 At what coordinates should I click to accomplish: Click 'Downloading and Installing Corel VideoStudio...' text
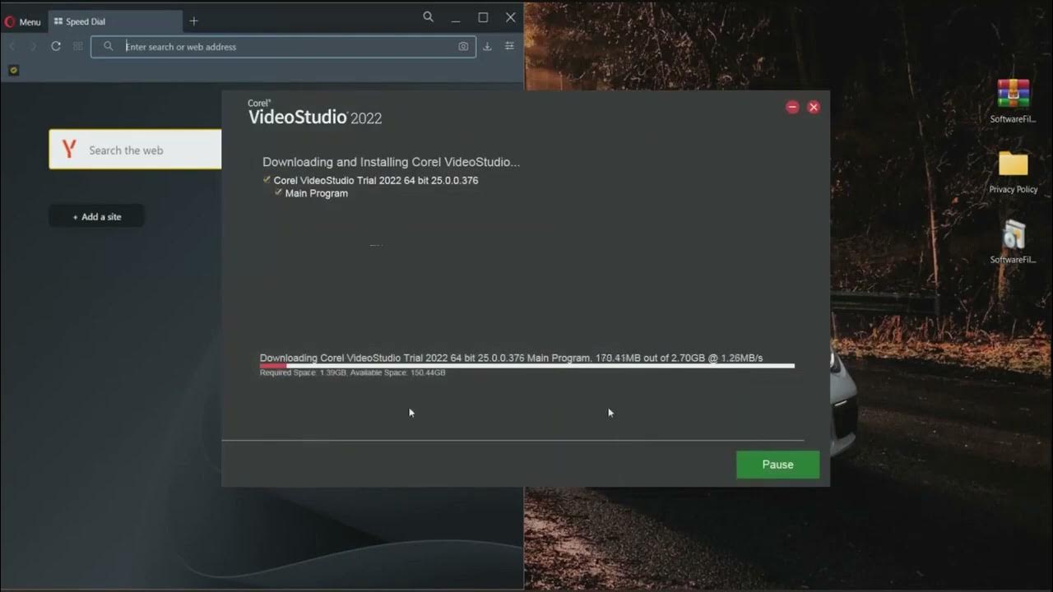391,162
